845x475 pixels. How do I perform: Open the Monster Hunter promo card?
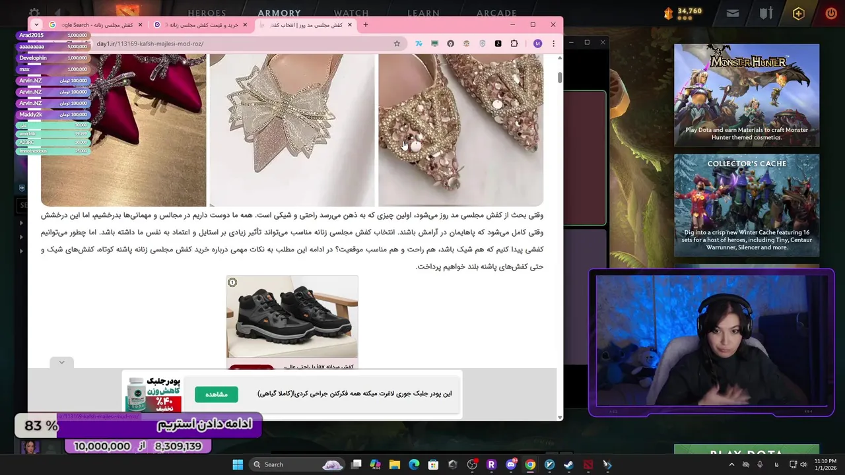(747, 95)
